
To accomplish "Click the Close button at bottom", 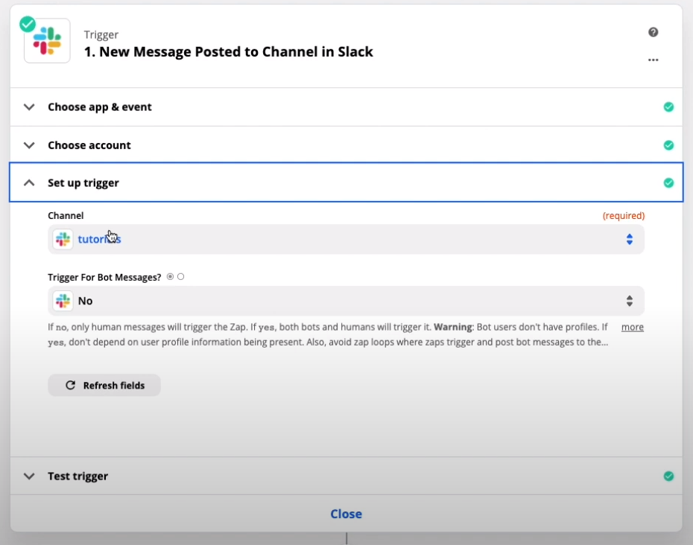I will 346,514.
